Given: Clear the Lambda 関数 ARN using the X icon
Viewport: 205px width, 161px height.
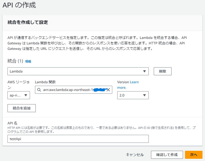Looking at the screenshot, I should point(109,90).
